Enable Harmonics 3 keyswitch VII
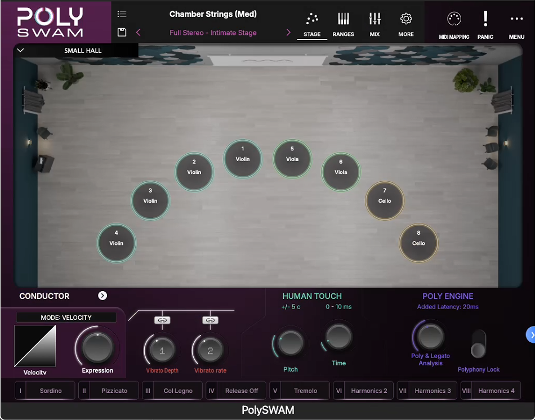The height and width of the screenshot is (420, 535). (427, 390)
